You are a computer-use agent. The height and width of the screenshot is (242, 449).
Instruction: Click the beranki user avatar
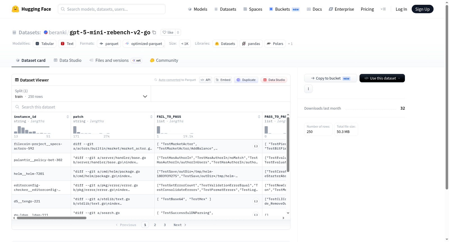point(46,32)
